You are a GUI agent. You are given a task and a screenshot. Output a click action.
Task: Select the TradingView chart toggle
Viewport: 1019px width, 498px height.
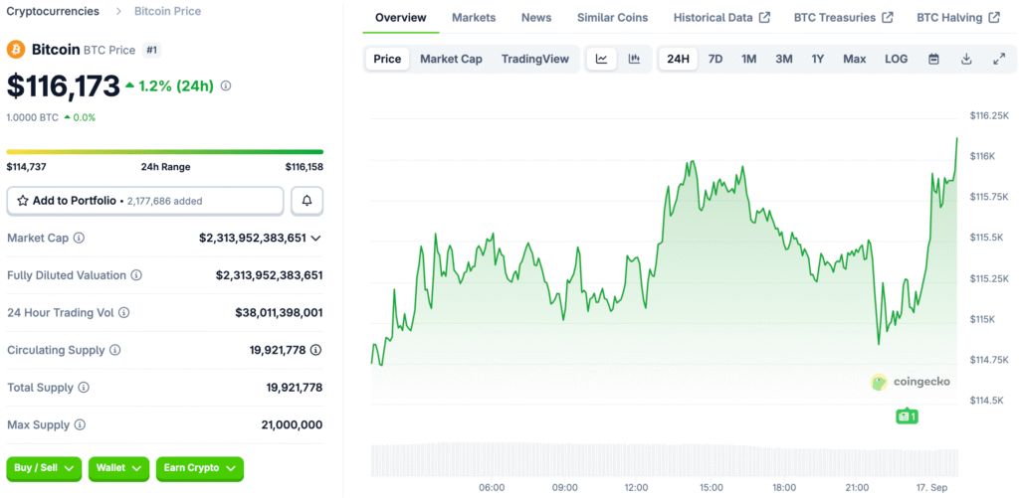(x=534, y=59)
